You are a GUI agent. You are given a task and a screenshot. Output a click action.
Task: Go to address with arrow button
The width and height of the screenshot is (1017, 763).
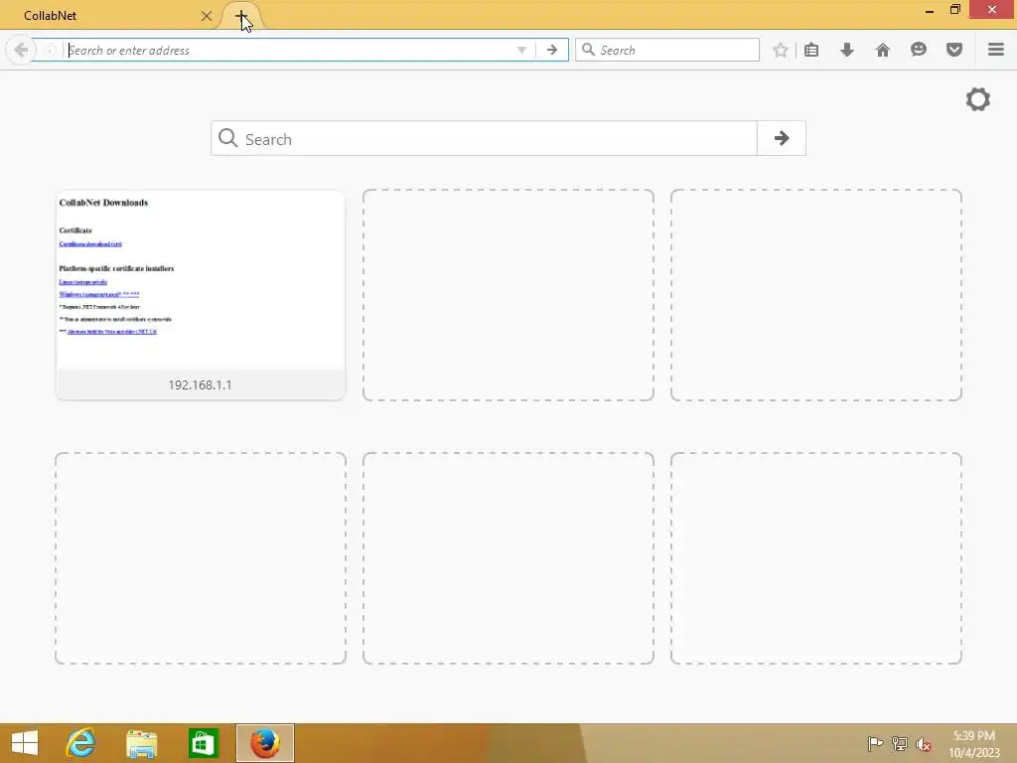click(552, 50)
